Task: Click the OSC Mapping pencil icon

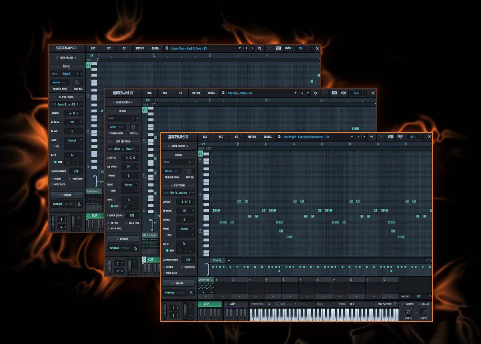Action: [x=394, y=304]
